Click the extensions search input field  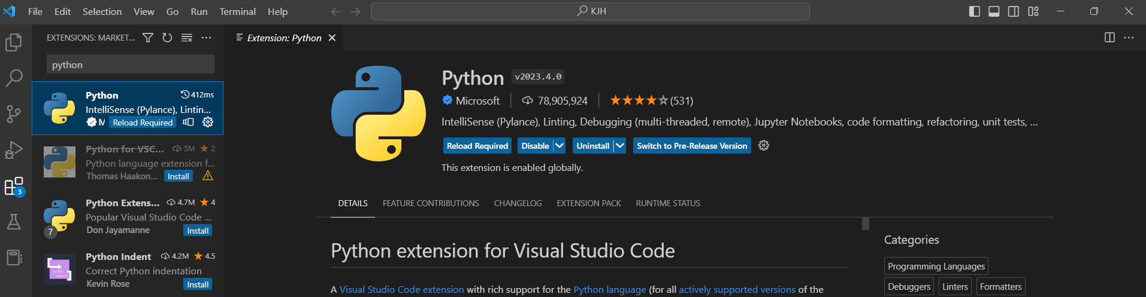pos(130,65)
